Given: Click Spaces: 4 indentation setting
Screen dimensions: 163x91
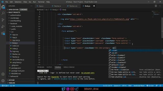Looking at the screenshot, I should [117, 86].
